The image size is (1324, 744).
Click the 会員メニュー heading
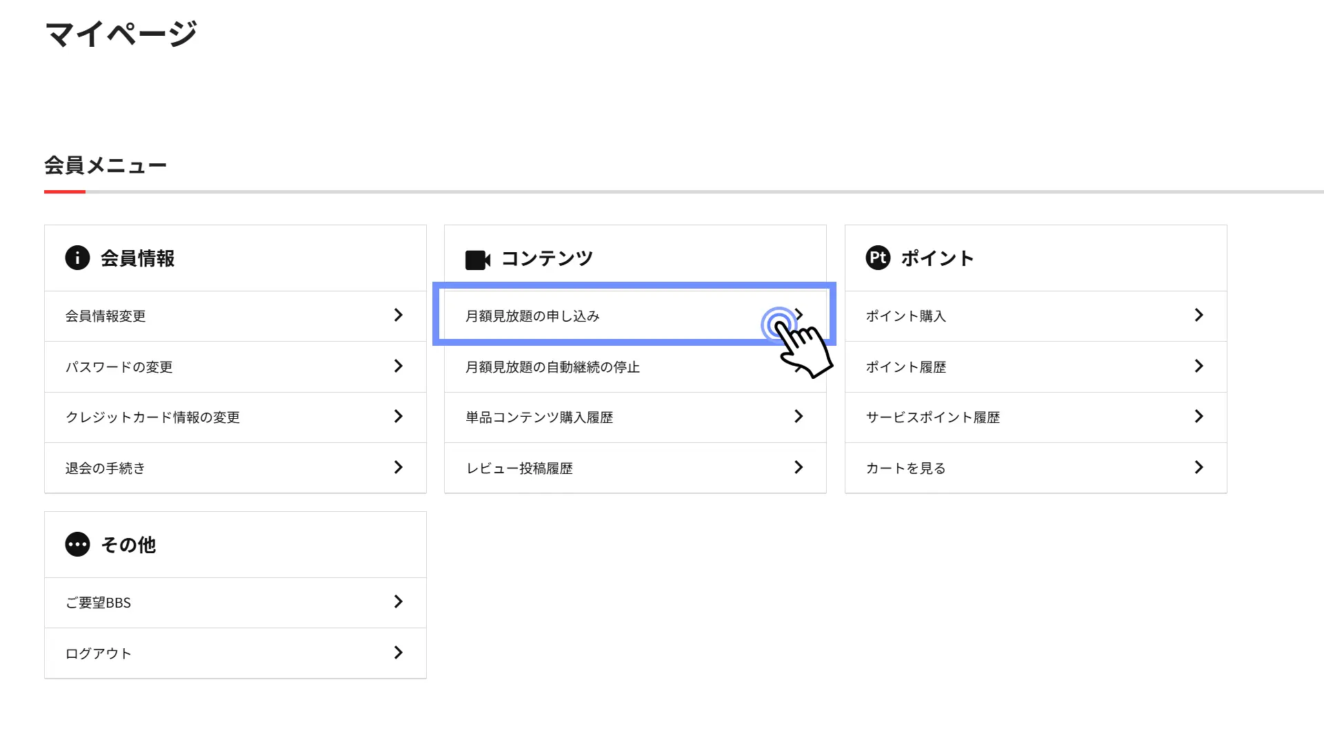106,165
